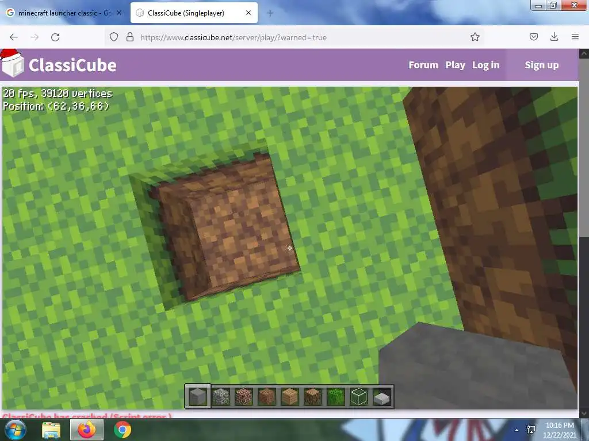Select the ClassiCube (Singleplayer) tab
The height and width of the screenshot is (441, 589).
194,13
